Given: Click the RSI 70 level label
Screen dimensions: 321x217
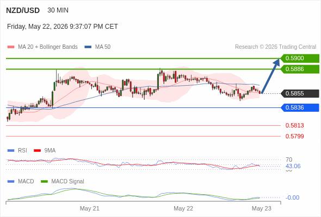Looking at the screenshot, I should click(289, 159).
